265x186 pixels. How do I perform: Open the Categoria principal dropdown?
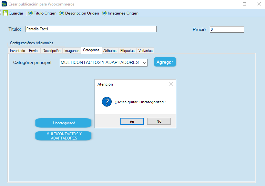[103, 63]
